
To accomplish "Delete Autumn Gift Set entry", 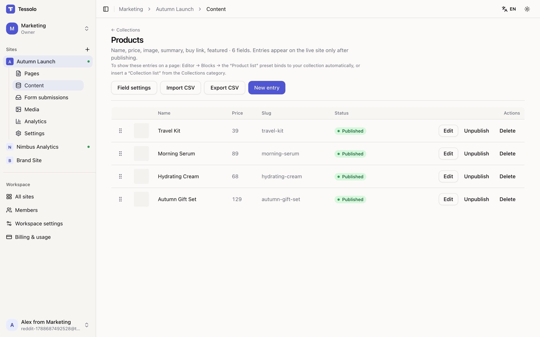I will [x=507, y=200].
